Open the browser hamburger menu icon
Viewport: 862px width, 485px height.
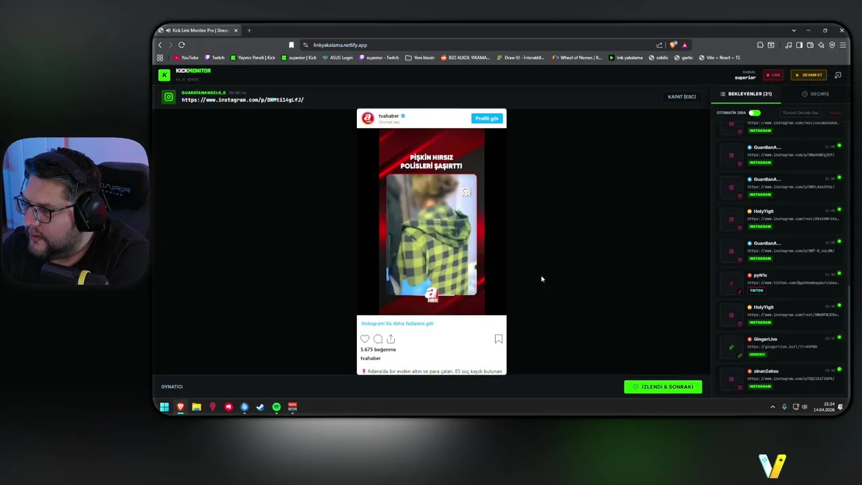click(x=842, y=45)
